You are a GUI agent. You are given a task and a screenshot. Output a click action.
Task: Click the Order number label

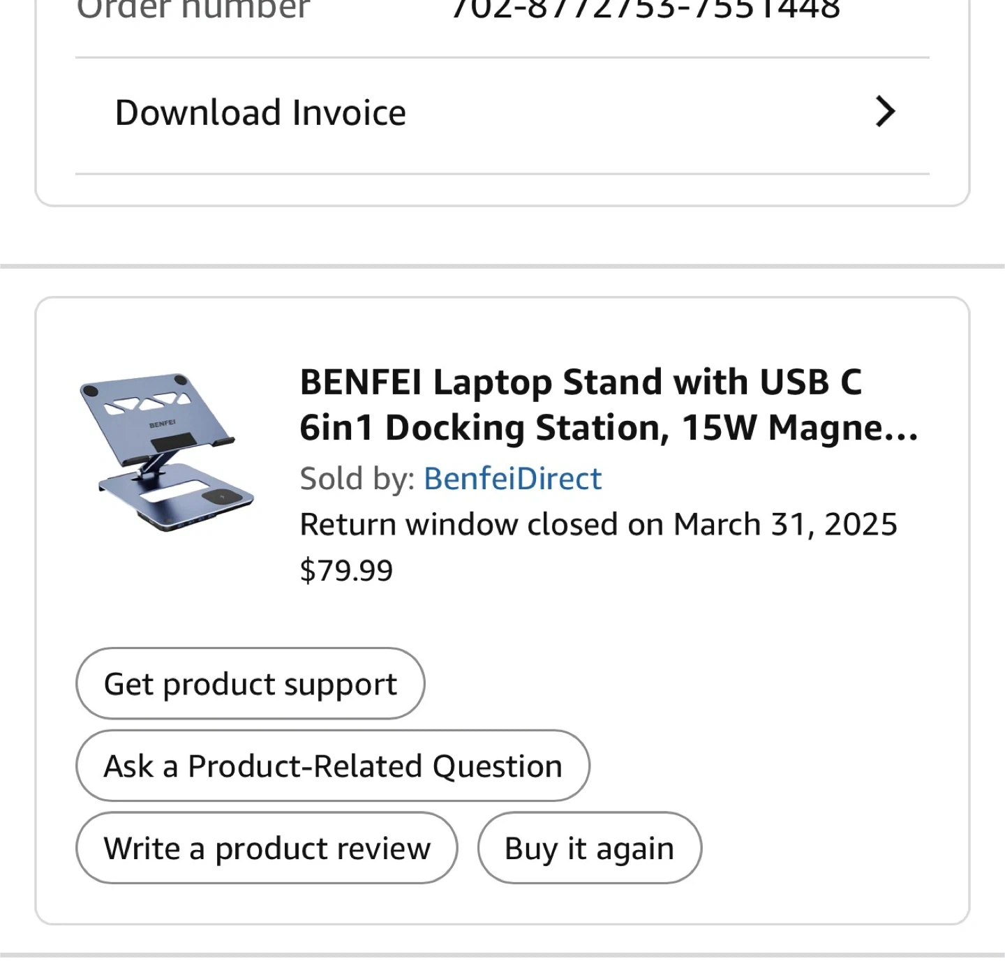(193, 10)
